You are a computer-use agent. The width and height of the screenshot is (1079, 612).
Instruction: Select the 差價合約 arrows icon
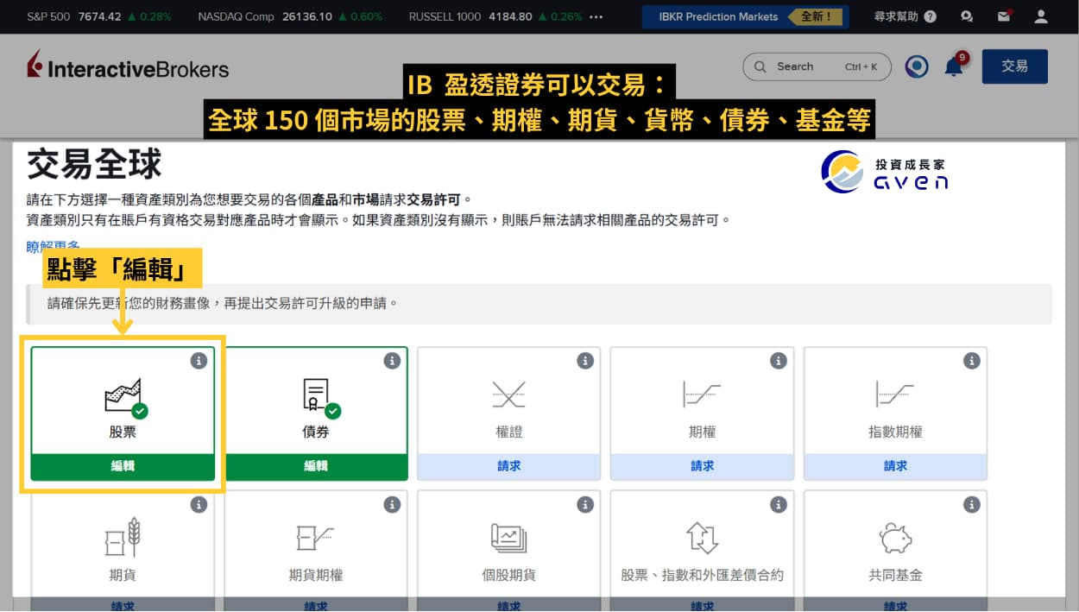pyautogui.click(x=703, y=538)
